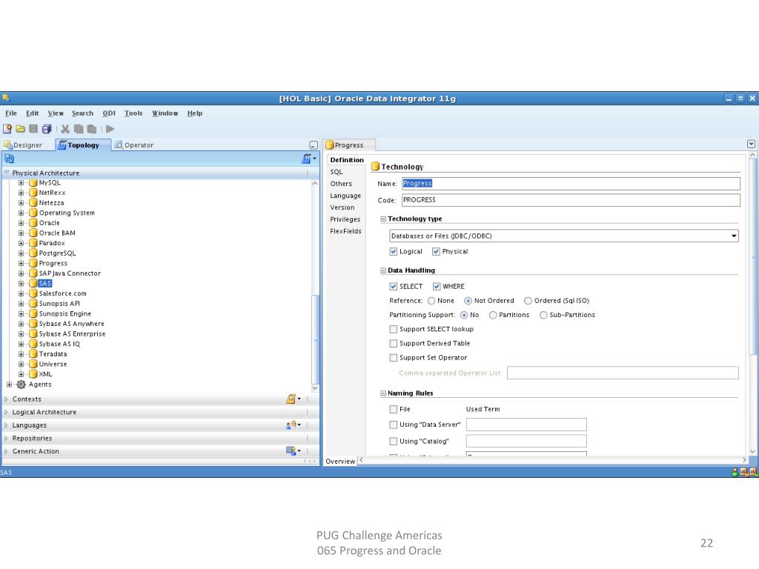Screen dimensions: 759x569
Task: Open the FlexFields side tab
Action: click(345, 231)
